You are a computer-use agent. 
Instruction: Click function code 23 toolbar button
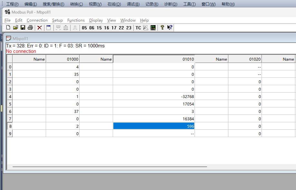[x=129, y=28]
